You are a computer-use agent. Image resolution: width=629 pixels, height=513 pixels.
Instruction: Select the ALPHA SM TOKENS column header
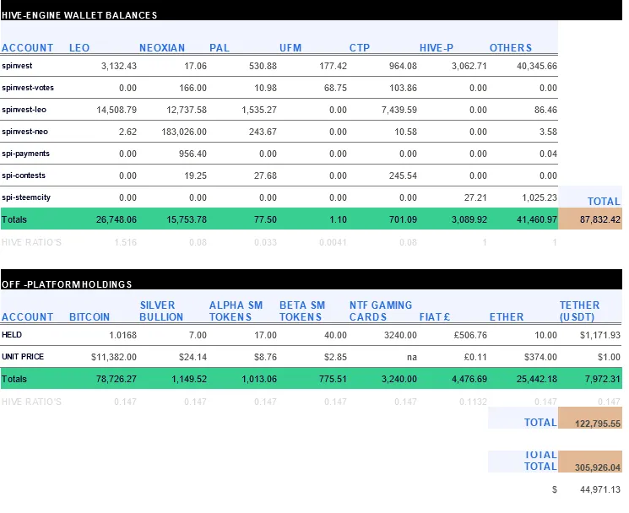236,311
